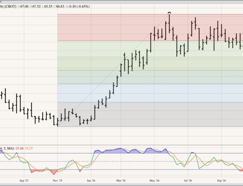Image resolution: width=243 pixels, height=186 pixels.
Task: Select the low value L65.55
Action: [x=47, y=6]
